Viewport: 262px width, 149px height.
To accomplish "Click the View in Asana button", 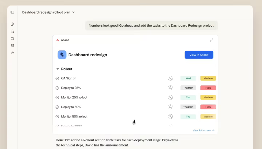I will (199, 55).
